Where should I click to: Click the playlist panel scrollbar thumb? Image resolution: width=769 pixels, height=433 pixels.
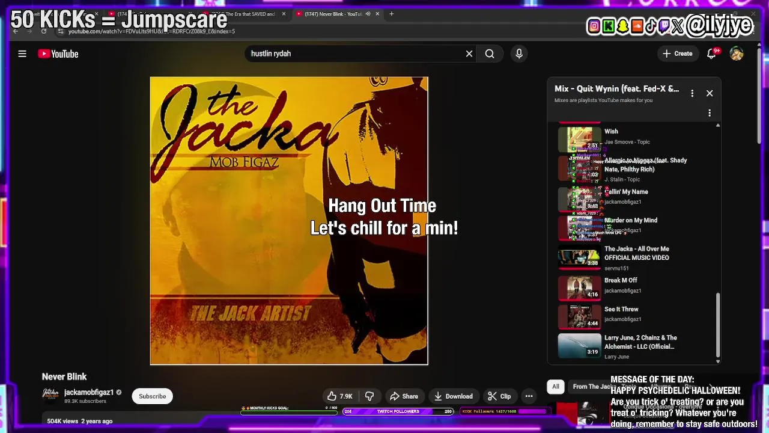pyautogui.click(x=718, y=325)
